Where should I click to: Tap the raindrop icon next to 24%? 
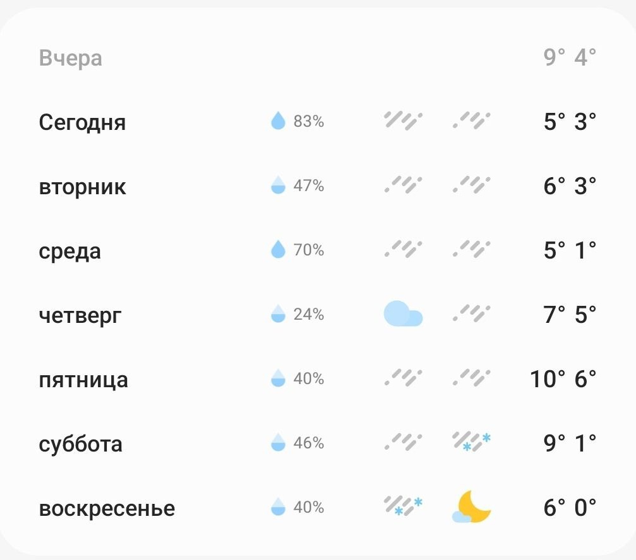click(x=279, y=314)
